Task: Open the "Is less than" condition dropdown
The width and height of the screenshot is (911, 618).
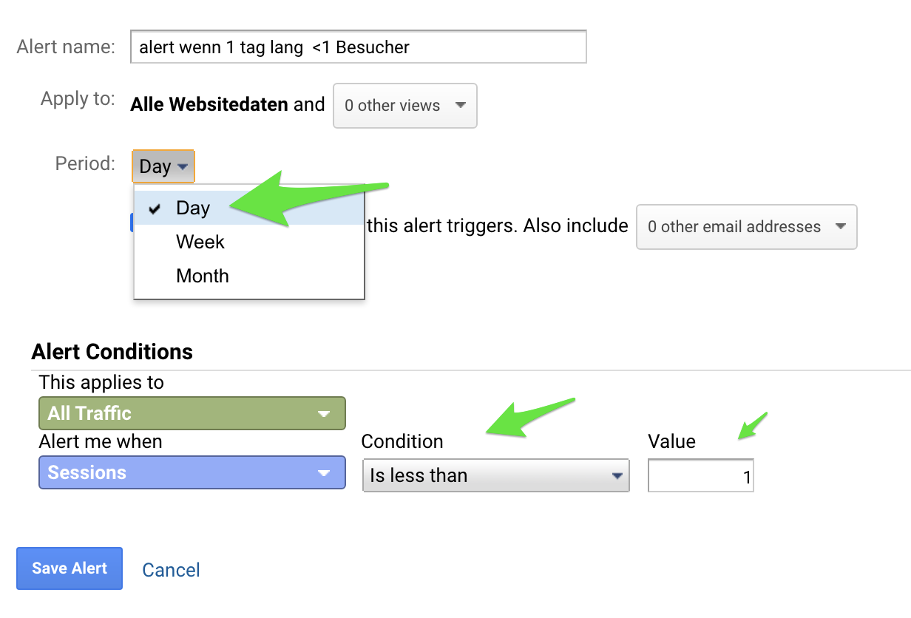Action: click(x=495, y=475)
